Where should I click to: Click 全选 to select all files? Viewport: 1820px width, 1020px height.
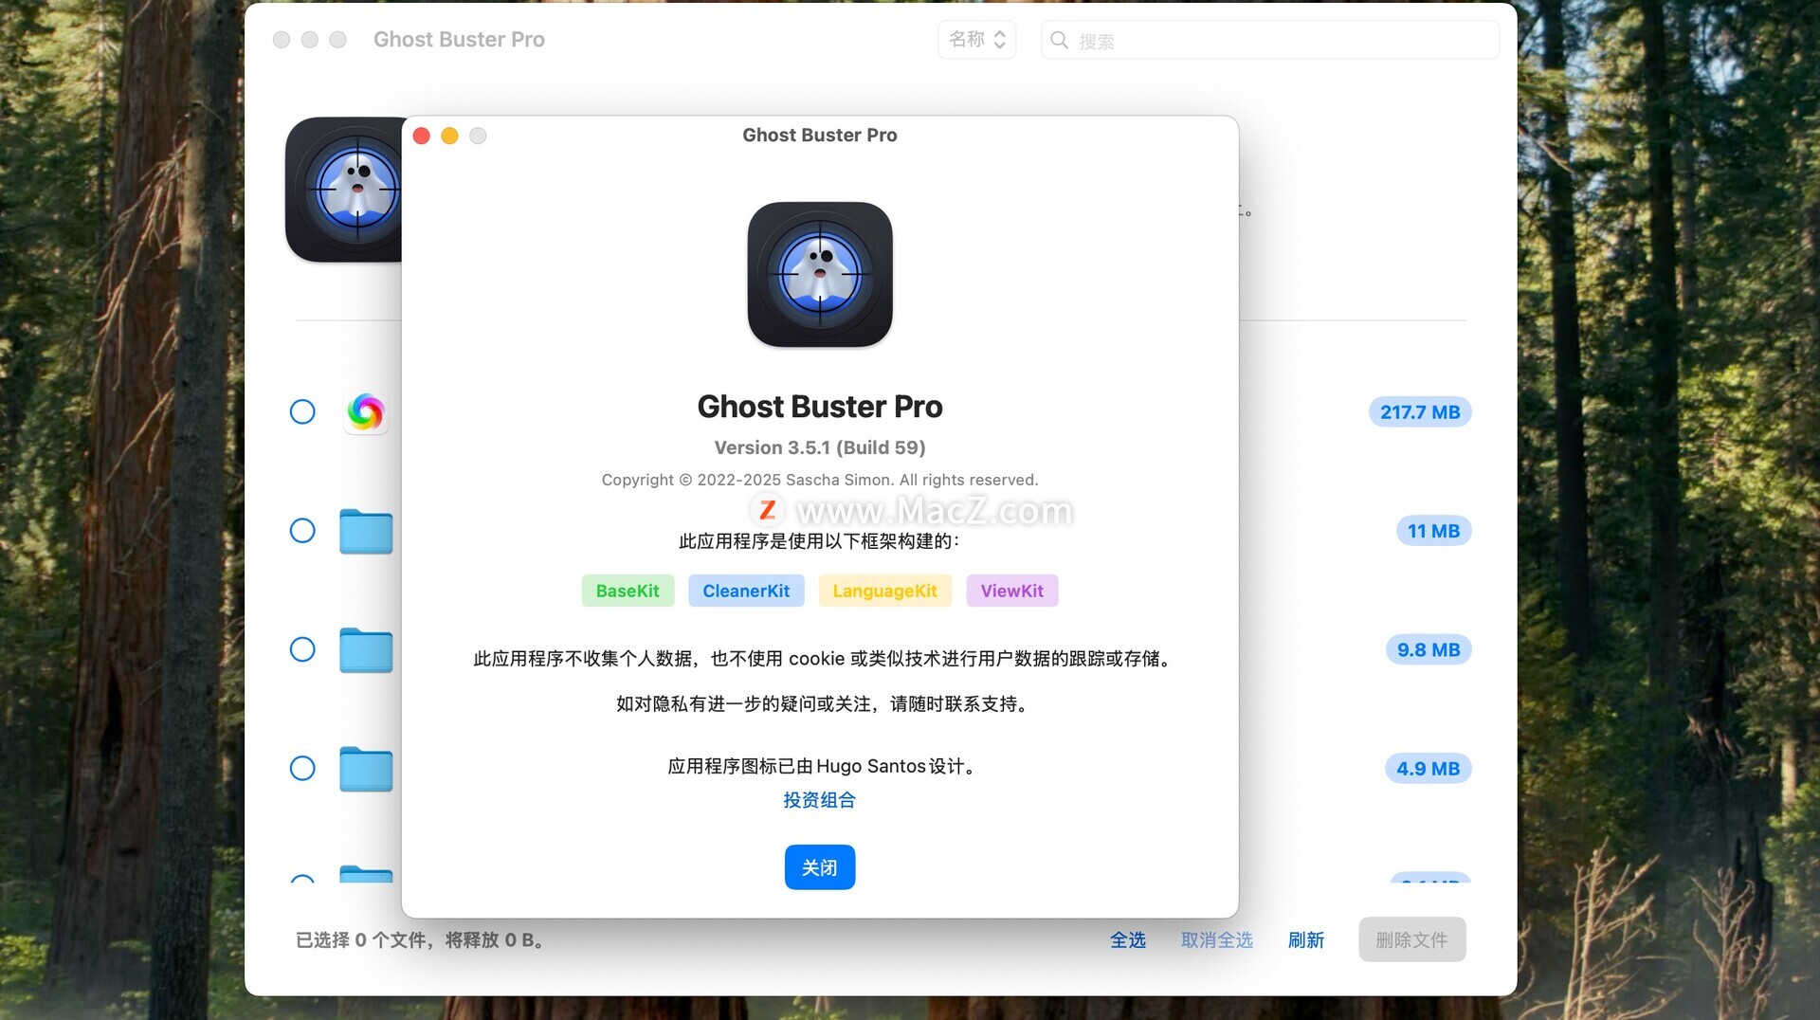1128,939
